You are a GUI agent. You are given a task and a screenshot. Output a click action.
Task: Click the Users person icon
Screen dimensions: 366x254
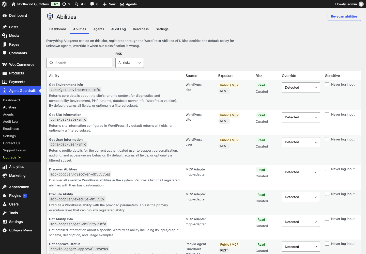(5, 204)
